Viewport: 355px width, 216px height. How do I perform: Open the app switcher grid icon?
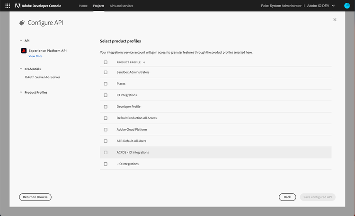(7, 6)
